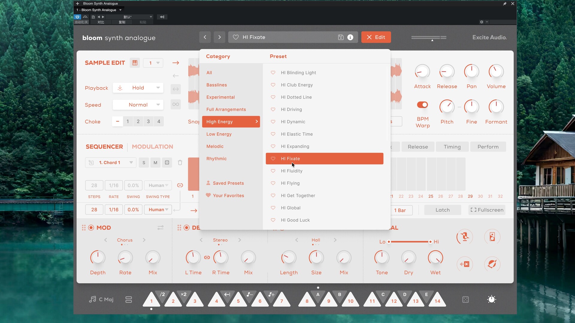575x323 pixels.
Task: Switch to the next Stereo delay type
Action: (240, 240)
